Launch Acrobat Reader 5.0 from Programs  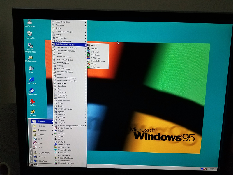(x=70, y=128)
